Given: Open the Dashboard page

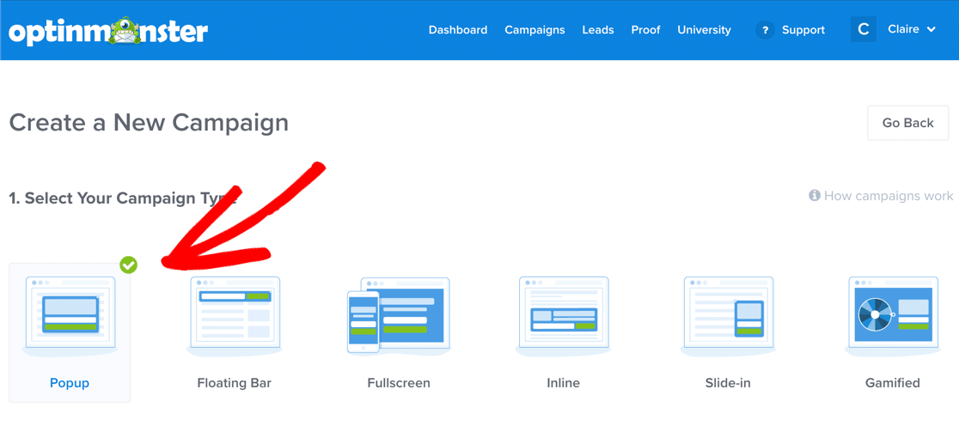Looking at the screenshot, I should 458,30.
